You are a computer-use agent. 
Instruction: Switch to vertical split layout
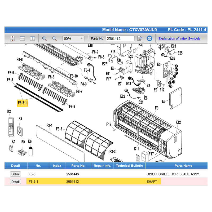[x=32, y=38]
